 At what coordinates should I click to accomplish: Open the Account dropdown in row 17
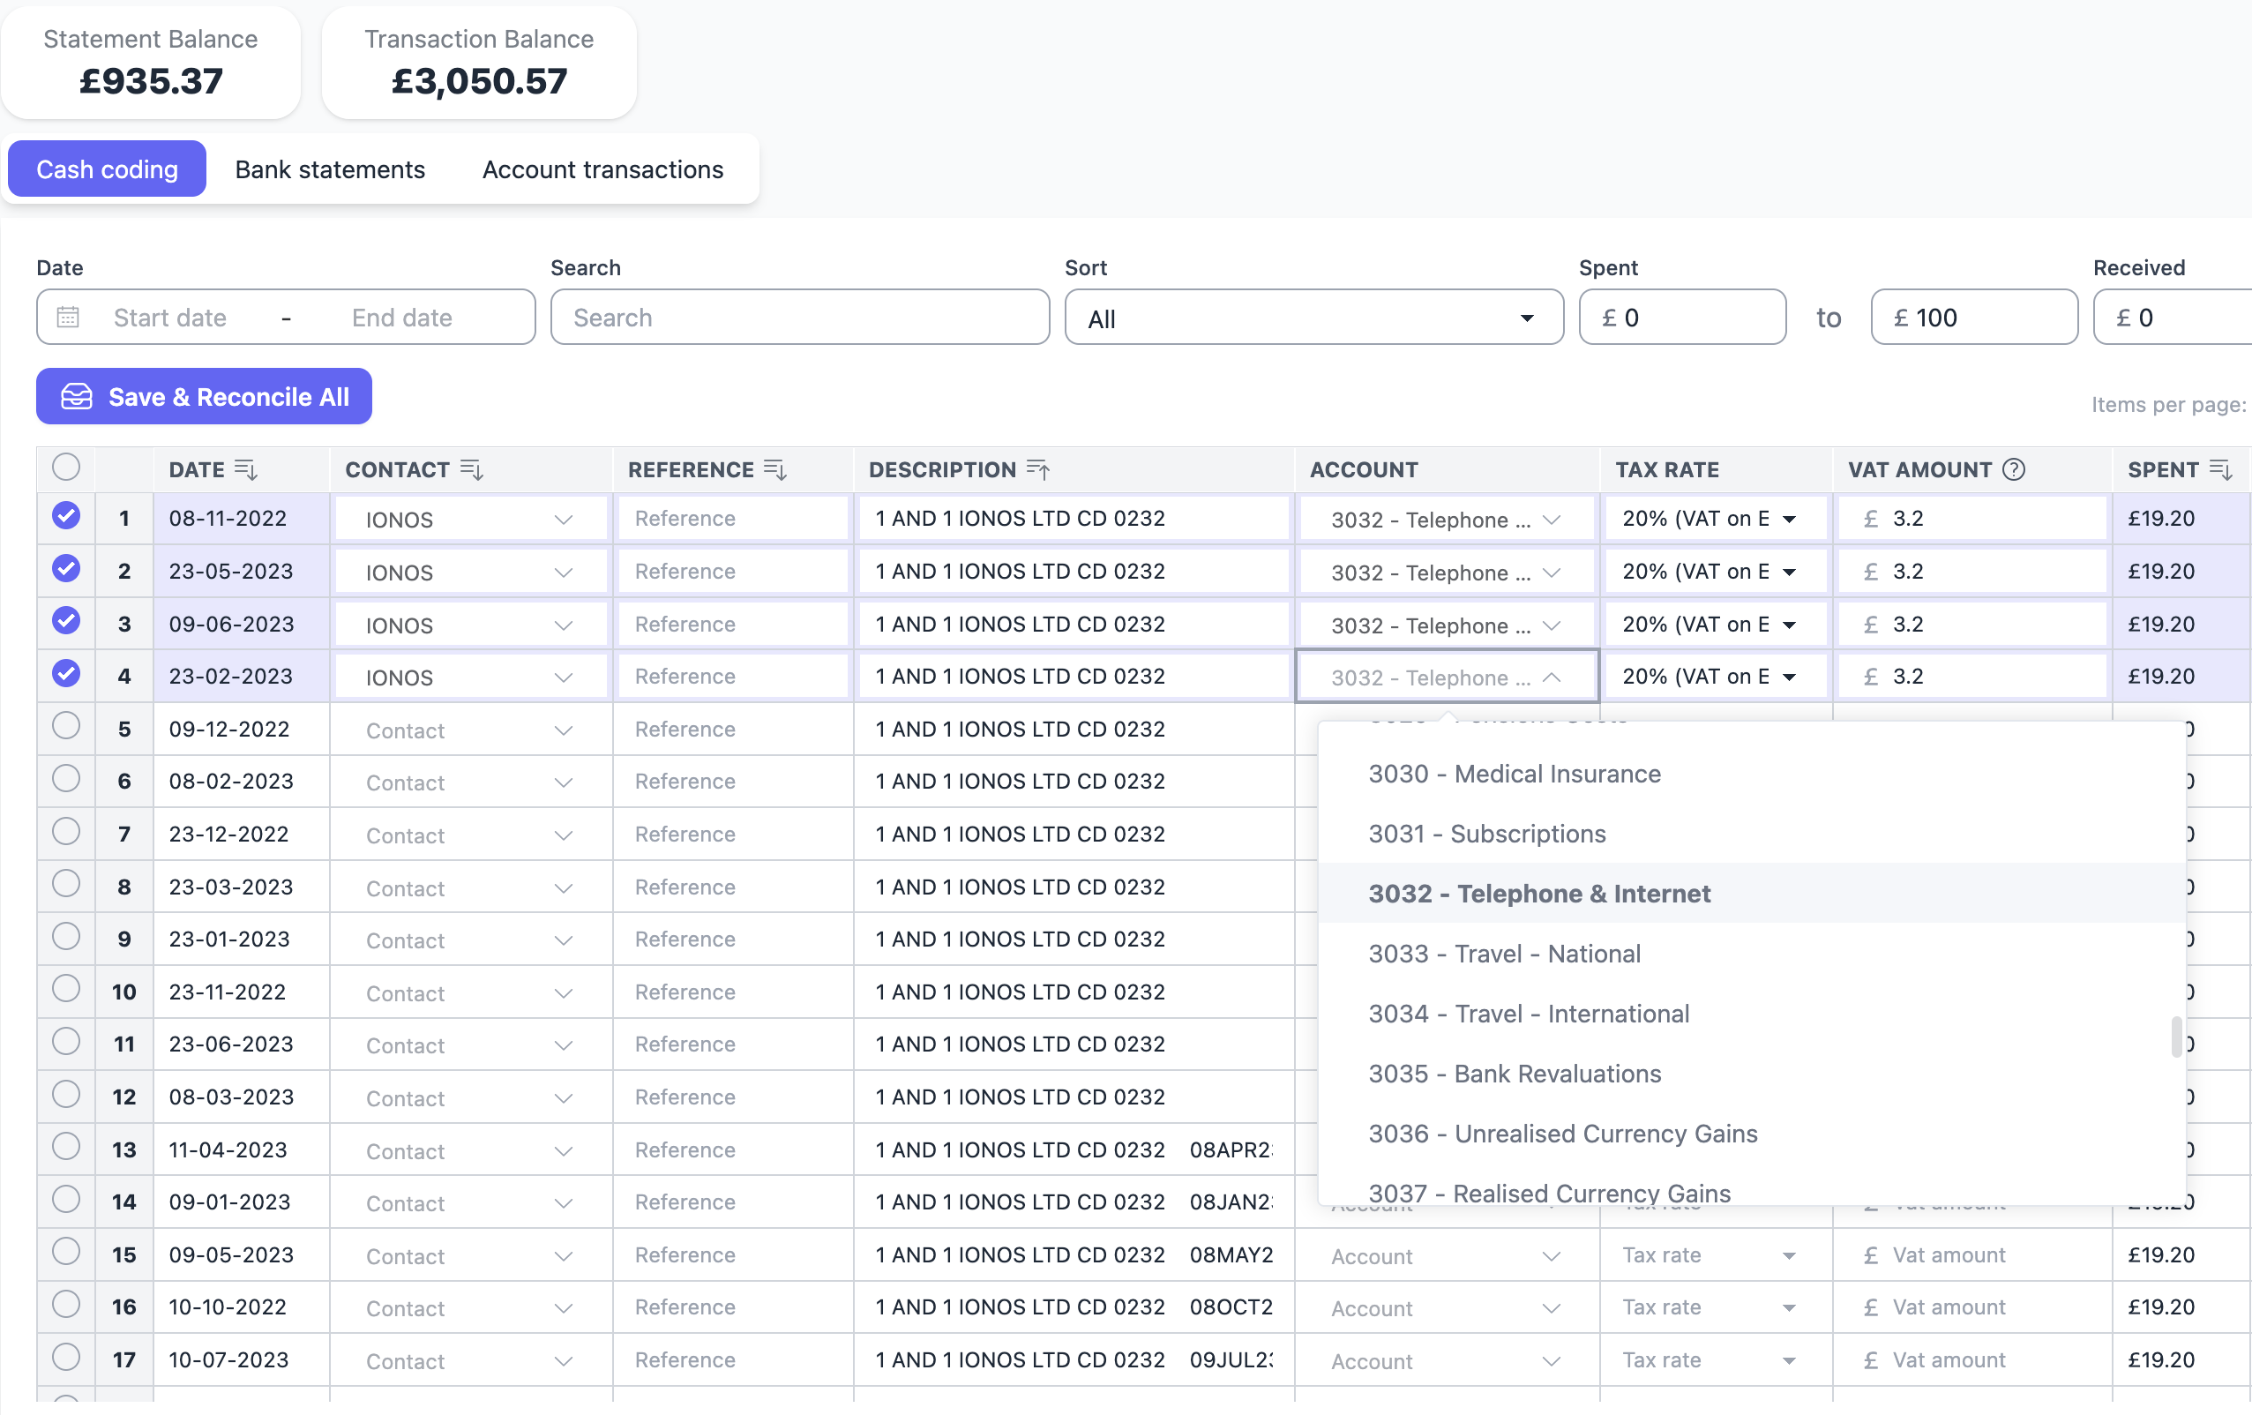click(1446, 1361)
